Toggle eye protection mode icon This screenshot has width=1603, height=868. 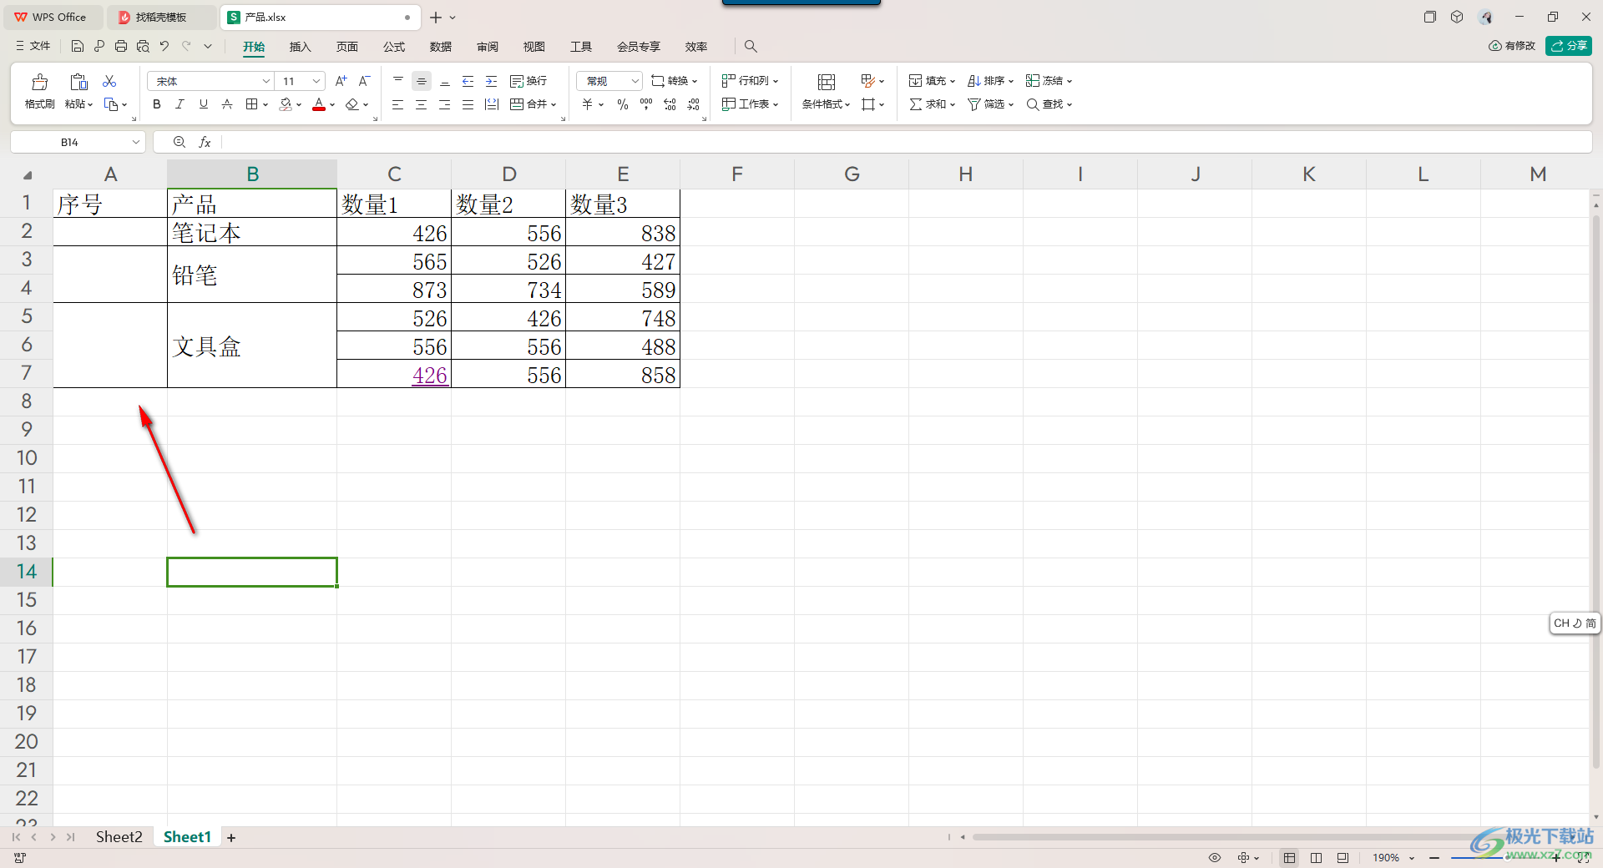1215,857
